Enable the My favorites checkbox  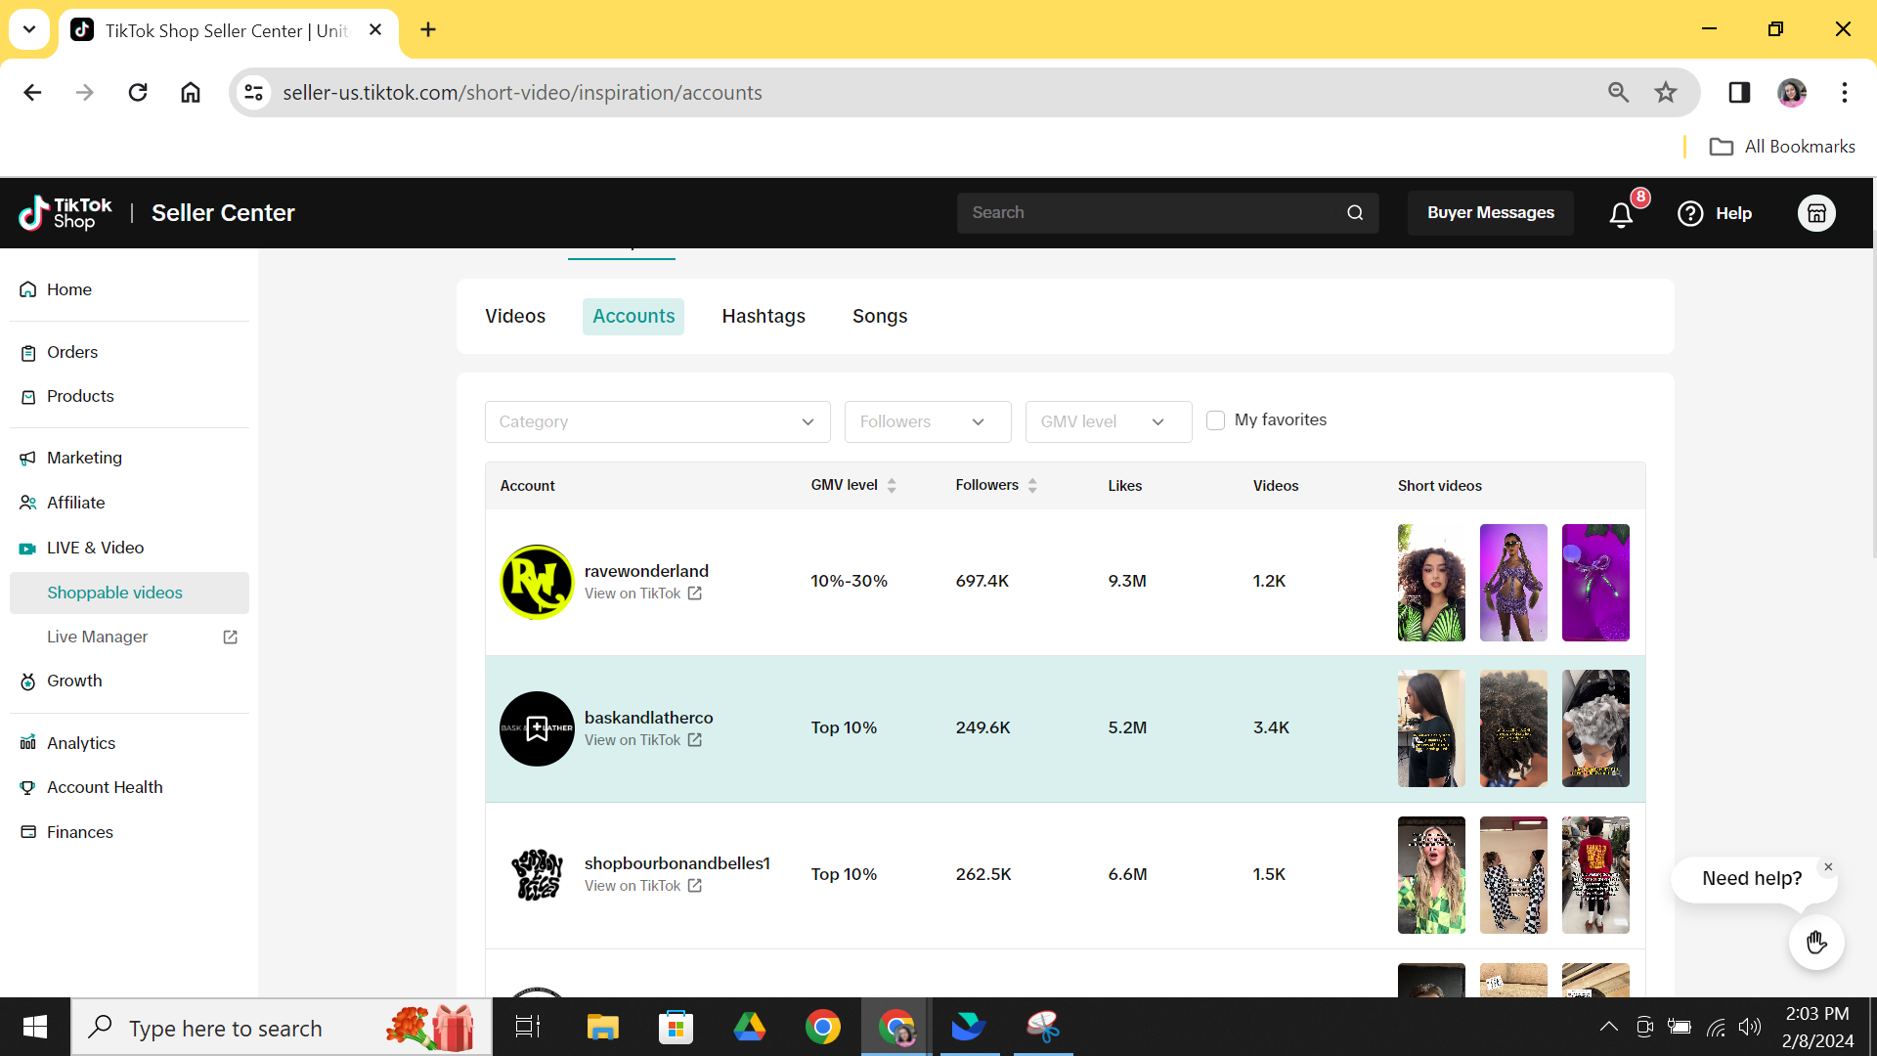point(1215,420)
